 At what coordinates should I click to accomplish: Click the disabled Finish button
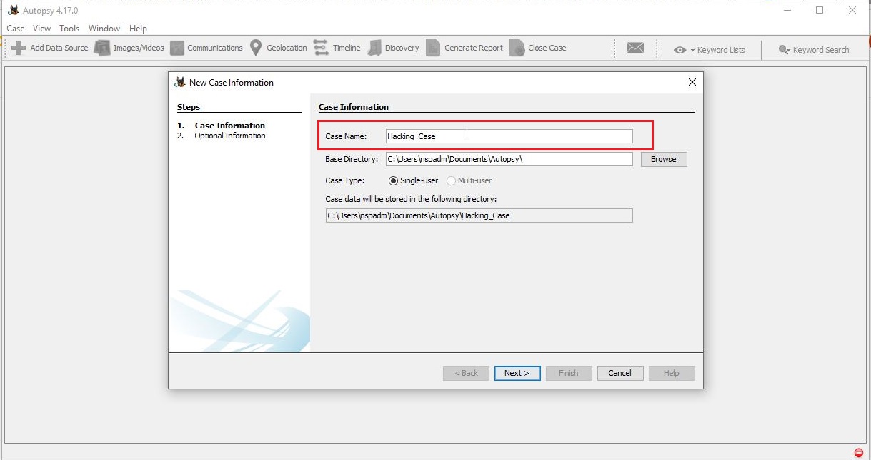click(569, 373)
